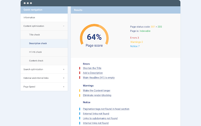Viewport: 201px width, 126px height.
Task: Open the Add a Description error
Action: [93, 73]
